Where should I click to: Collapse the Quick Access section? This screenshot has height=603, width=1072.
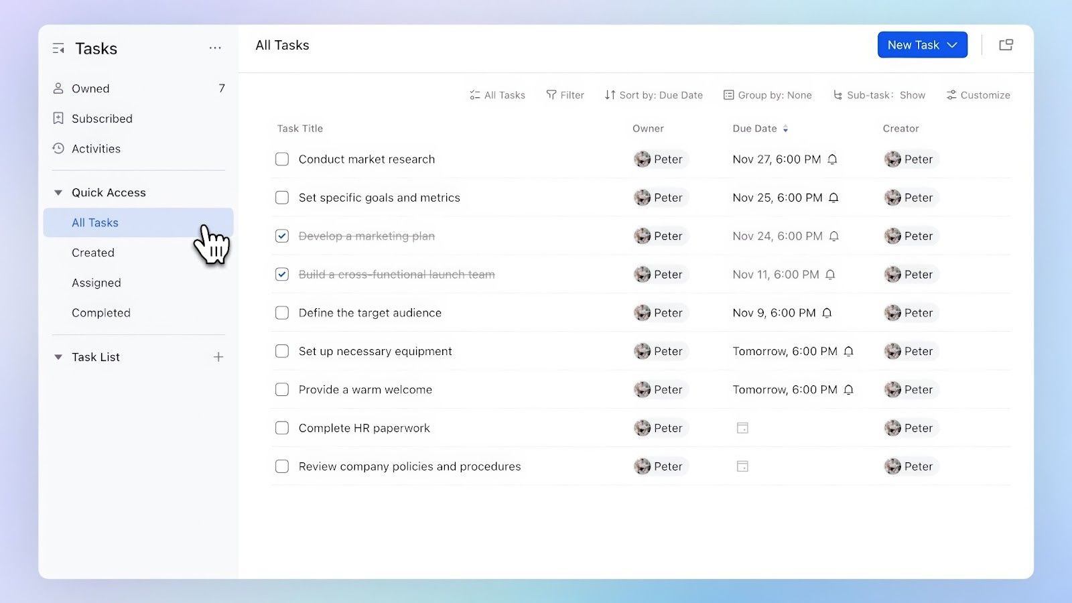pyautogui.click(x=58, y=192)
